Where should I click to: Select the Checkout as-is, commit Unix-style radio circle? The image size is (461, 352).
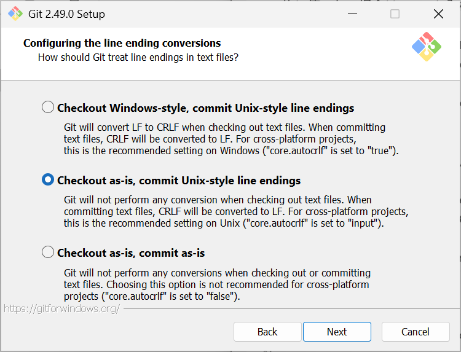(x=48, y=180)
